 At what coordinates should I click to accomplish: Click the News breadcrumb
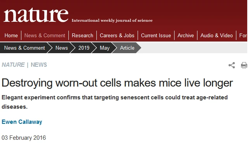coord(61,48)
